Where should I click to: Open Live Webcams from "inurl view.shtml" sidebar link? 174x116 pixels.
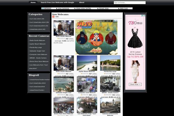[x=38, y=67]
